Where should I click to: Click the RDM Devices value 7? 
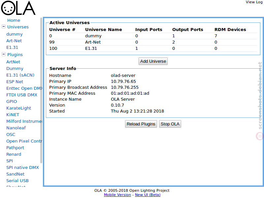point(216,36)
